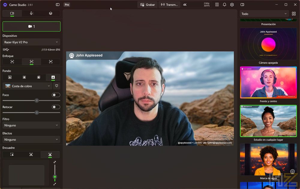Click the USB SS connection icon

coord(6,49)
